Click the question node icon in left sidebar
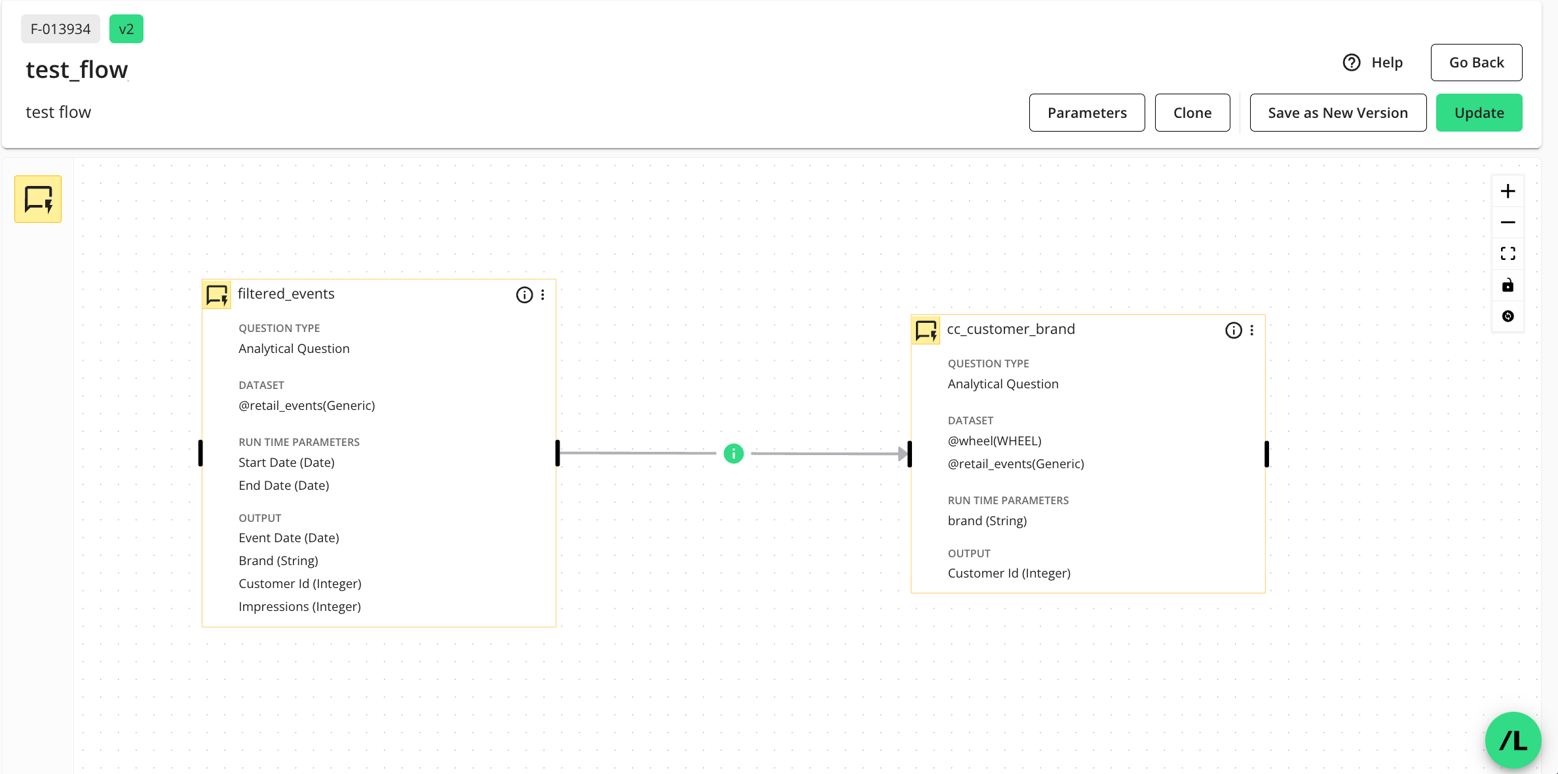The image size is (1558, 774). click(x=38, y=199)
